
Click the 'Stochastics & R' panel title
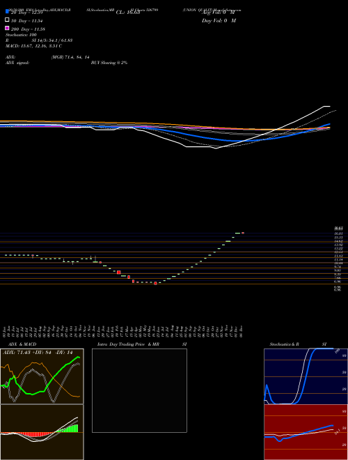tap(284, 344)
